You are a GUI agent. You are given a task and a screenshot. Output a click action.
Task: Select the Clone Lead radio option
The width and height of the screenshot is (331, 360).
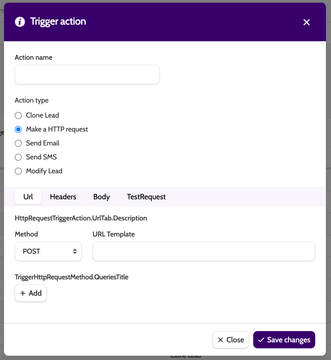18,115
